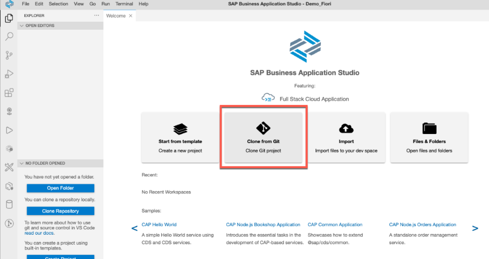Click the circled git graph icon in activity bar

click(9, 223)
